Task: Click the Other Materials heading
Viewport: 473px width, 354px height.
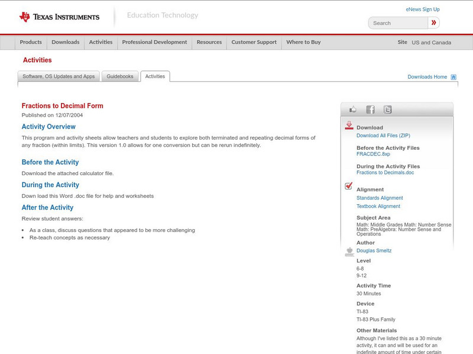Action: [x=377, y=330]
